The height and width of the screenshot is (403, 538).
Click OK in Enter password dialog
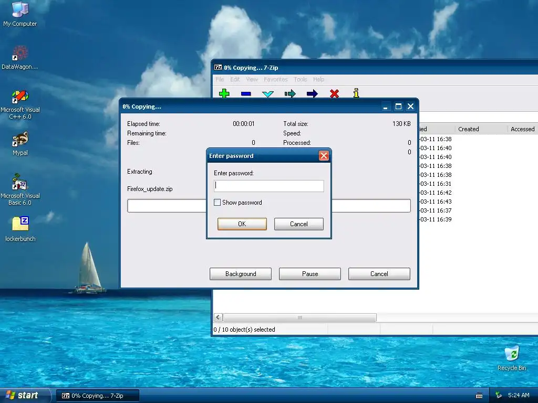[x=242, y=224]
